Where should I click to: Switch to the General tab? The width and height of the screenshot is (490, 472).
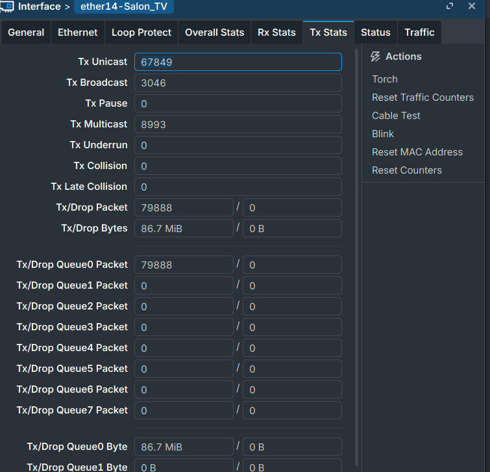(x=26, y=33)
